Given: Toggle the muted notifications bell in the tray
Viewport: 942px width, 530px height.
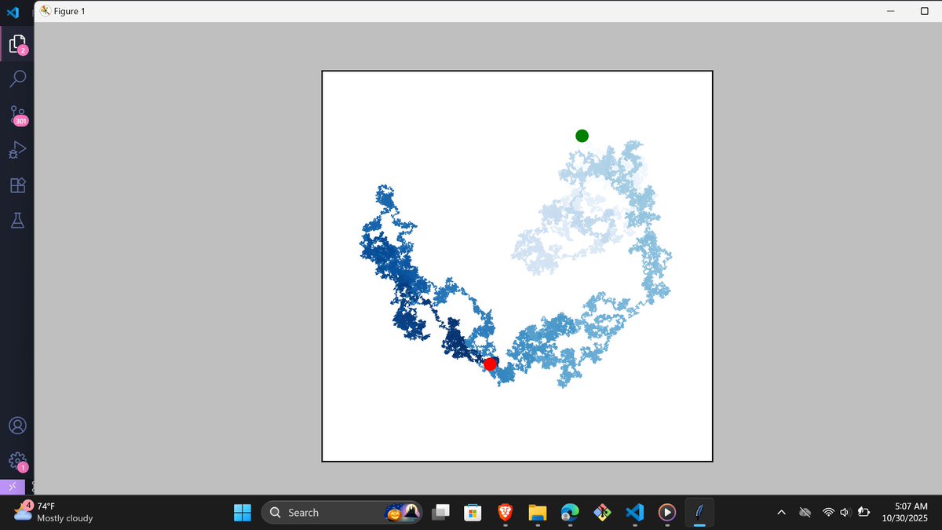Looking at the screenshot, I should (x=805, y=512).
